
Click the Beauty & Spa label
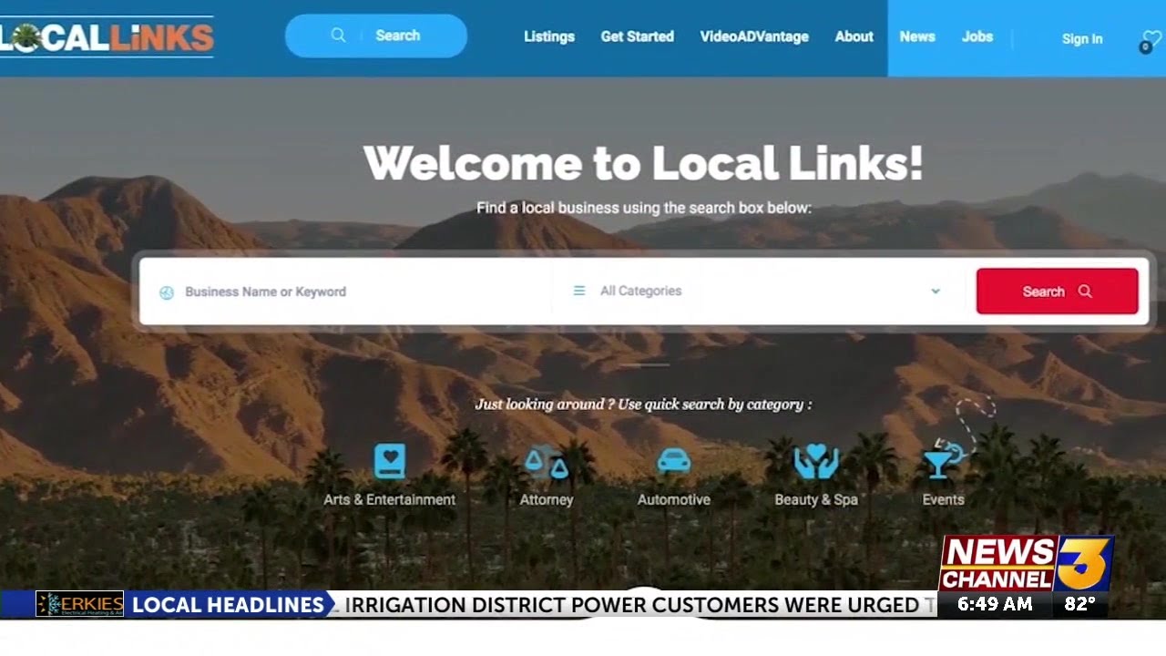pyautogui.click(x=816, y=499)
